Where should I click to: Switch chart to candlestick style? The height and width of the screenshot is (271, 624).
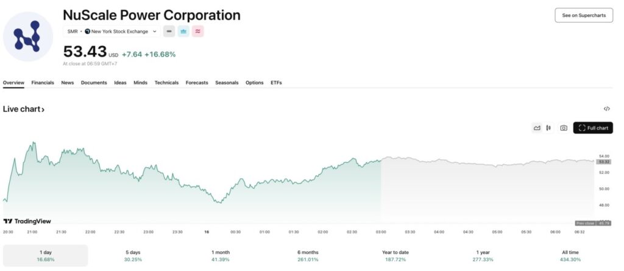[x=548, y=128]
